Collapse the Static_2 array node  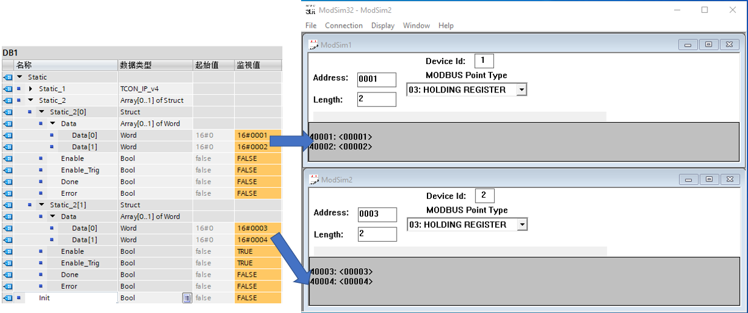click(x=31, y=100)
